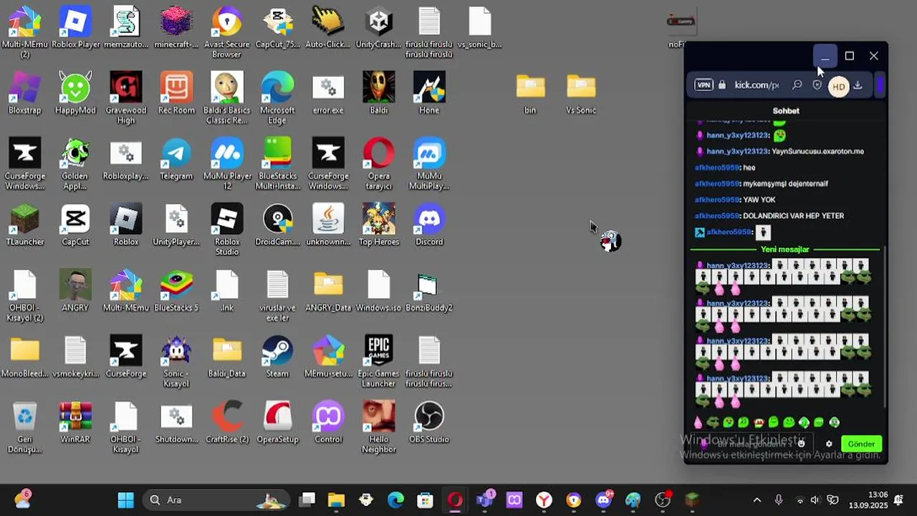Screen dimensions: 917x516
Task: Select the Geri Dönüşüm recycle bin icon
Action: 25,428
